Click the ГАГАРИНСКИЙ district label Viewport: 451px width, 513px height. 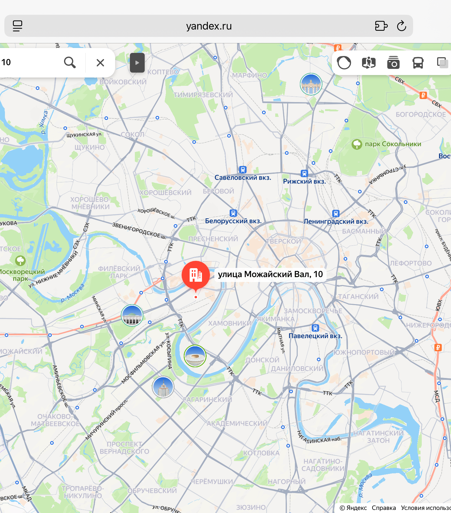[207, 400]
